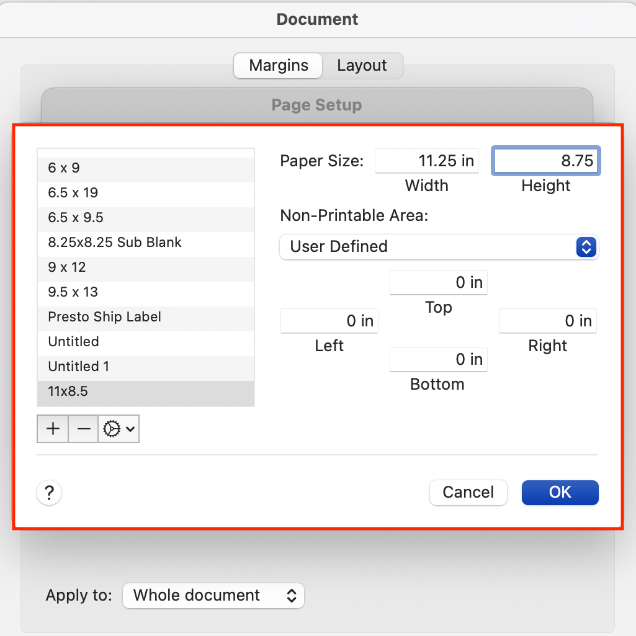Image resolution: width=636 pixels, height=636 pixels.
Task: Click the Left margin field
Action: click(x=329, y=321)
